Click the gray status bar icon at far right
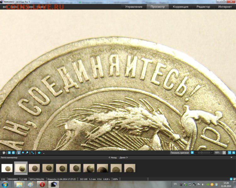The height and width of the screenshot is (188, 236). pyautogui.click(x=234, y=179)
